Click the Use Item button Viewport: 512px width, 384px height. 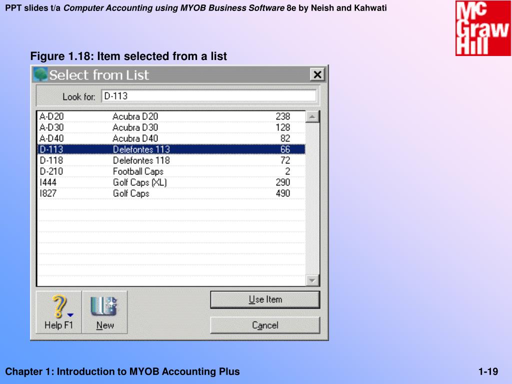[265, 300]
